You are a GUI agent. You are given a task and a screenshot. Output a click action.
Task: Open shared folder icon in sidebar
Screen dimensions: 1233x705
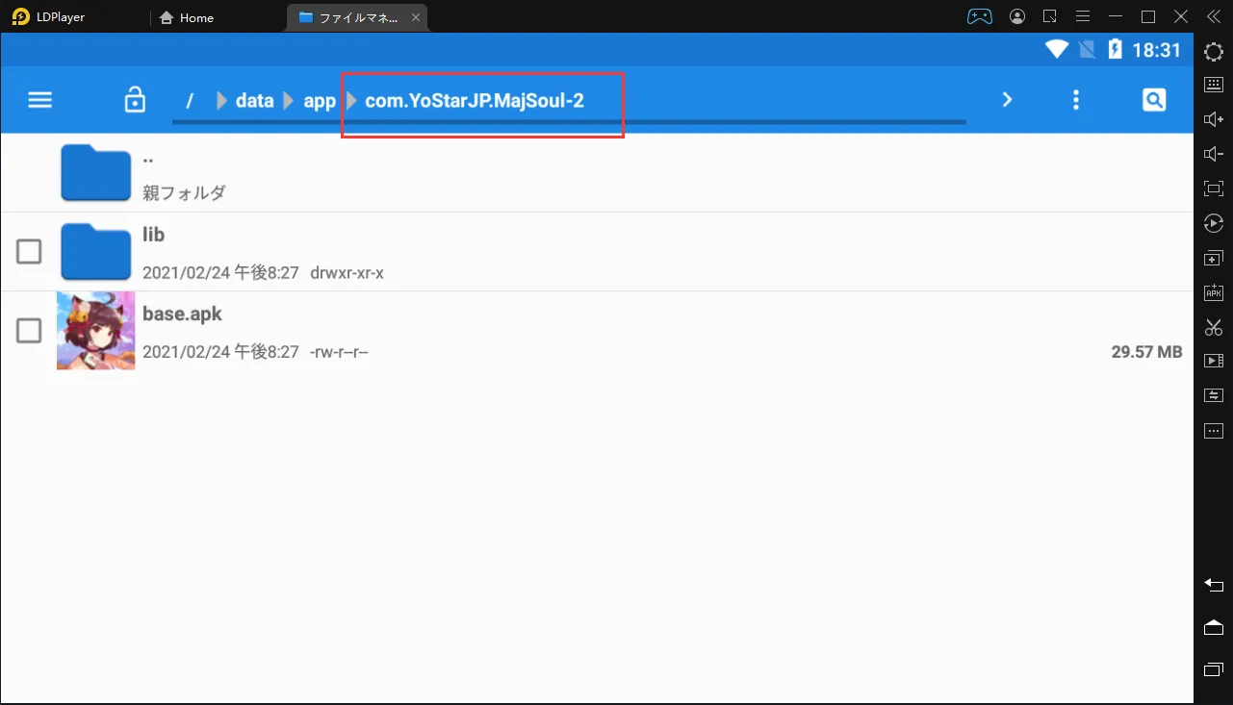(x=1214, y=395)
